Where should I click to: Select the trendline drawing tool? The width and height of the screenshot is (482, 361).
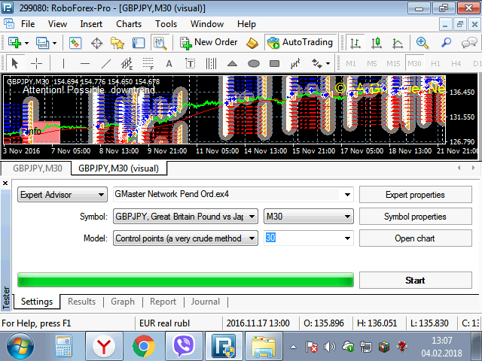click(x=106, y=63)
